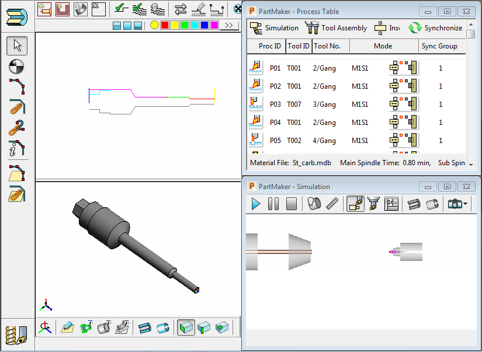Image resolution: width=482 pixels, height=352 pixels.
Task: Click the Synchronize button
Action: (435, 28)
